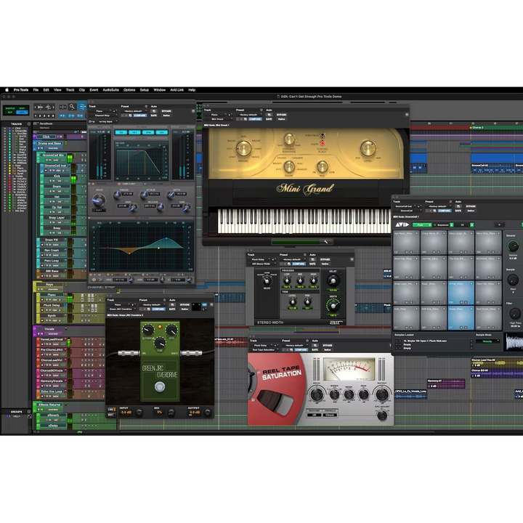The image size is (523, 523).
Task: Click the Mini Grand Level knob
Action: 369,150
